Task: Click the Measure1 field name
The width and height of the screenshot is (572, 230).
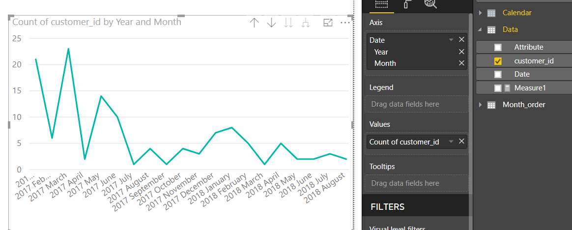Action: [530, 88]
